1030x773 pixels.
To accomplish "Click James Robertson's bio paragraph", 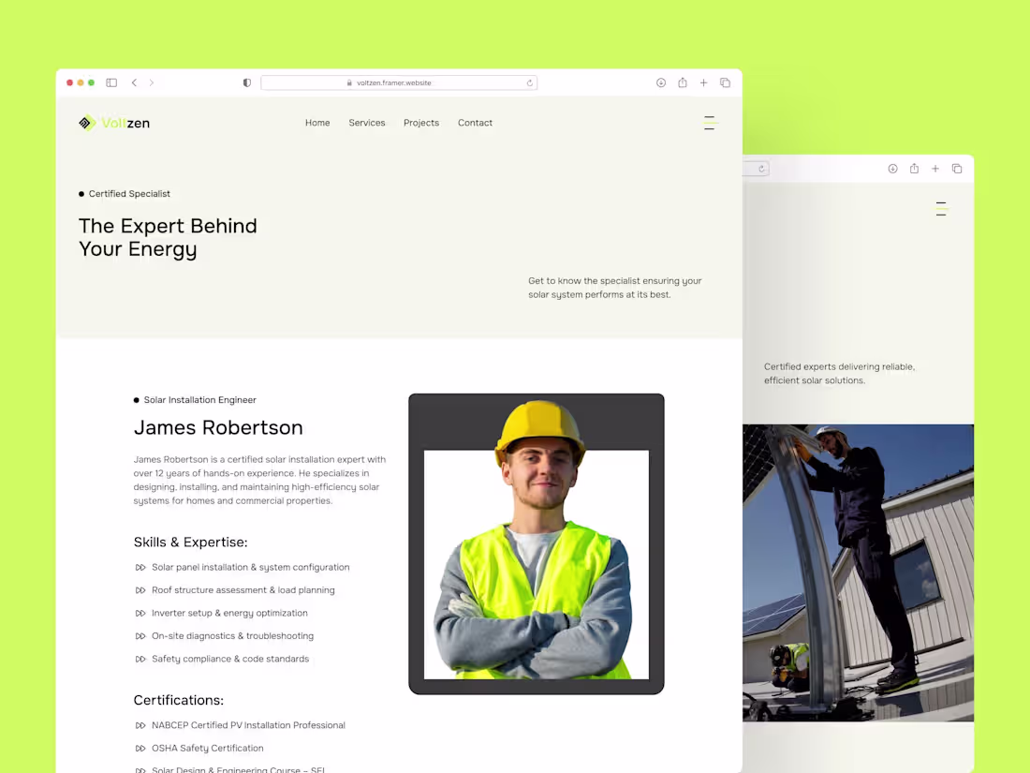I will [x=259, y=481].
